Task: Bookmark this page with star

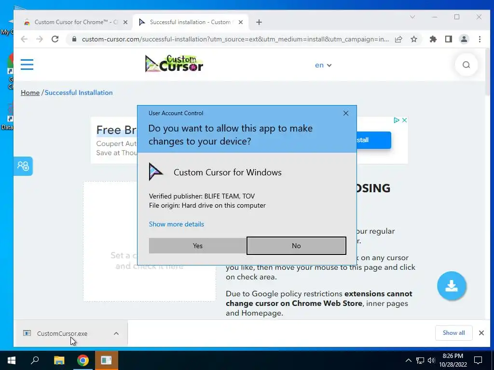Action: (414, 39)
